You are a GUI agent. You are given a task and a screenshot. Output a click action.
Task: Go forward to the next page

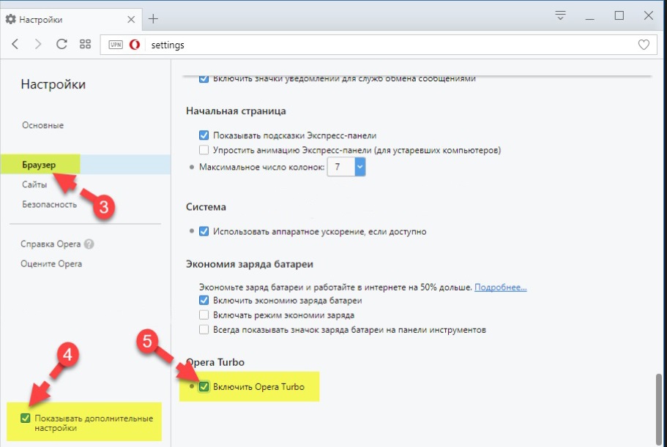[x=38, y=44]
